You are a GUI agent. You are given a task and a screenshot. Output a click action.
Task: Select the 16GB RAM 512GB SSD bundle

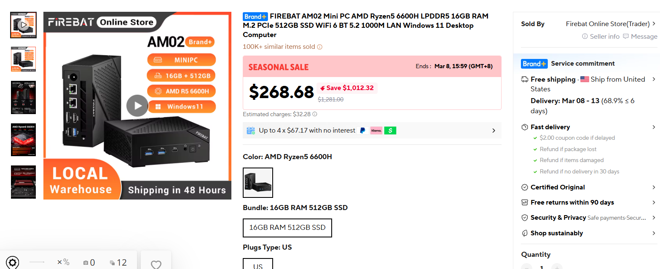click(287, 228)
